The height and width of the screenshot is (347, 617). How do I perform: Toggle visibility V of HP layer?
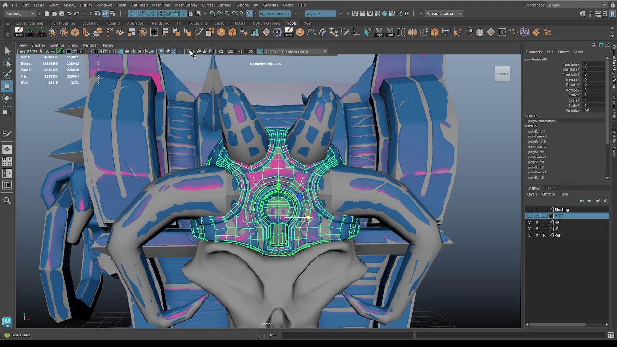[x=529, y=222]
